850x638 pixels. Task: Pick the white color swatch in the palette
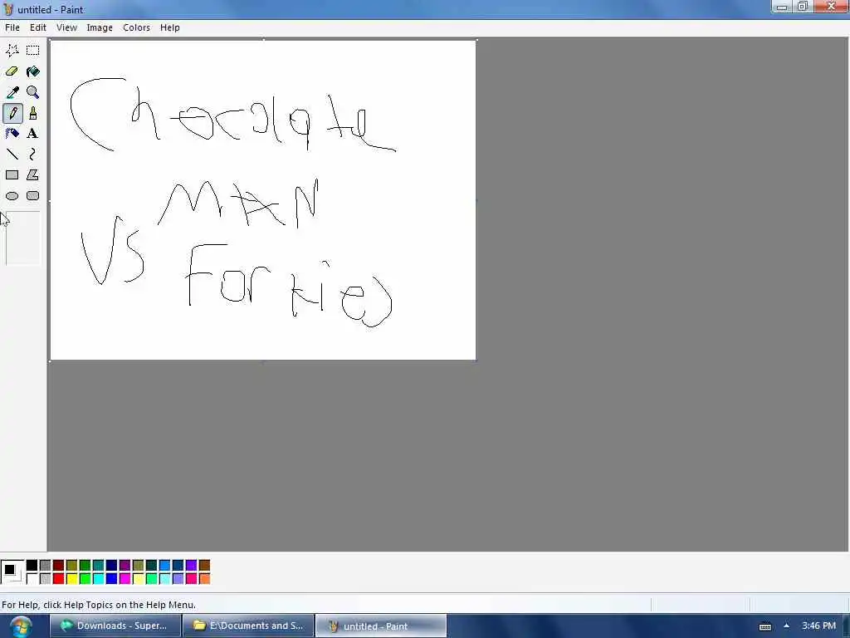[x=32, y=579]
